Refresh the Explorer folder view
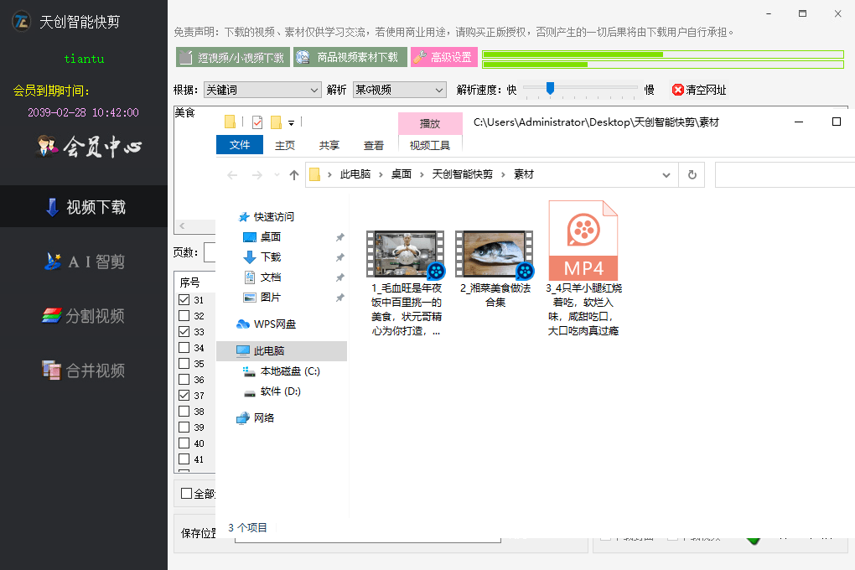855x570 pixels. (x=692, y=174)
